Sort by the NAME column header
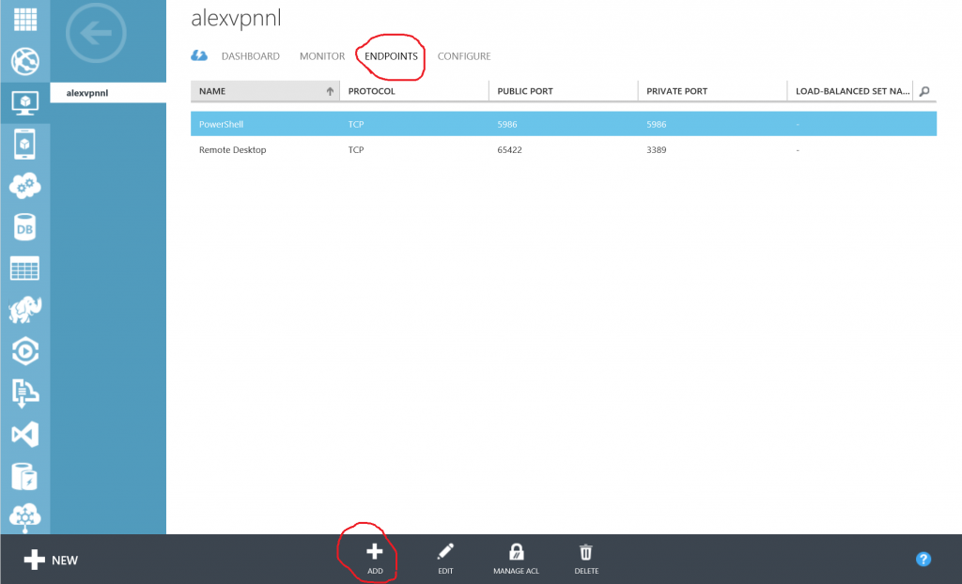 pyautogui.click(x=265, y=91)
